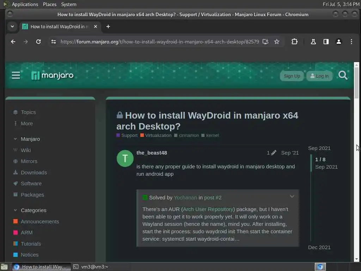Reload the page with the refresh icon

38,42
